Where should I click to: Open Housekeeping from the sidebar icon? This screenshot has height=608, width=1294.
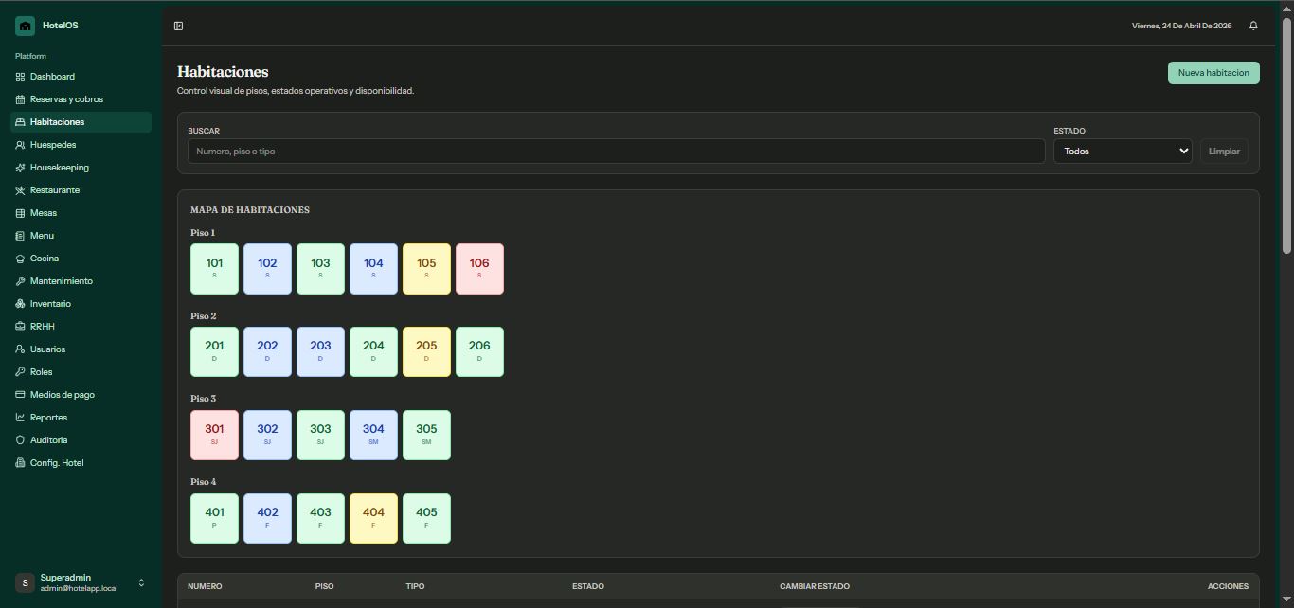[x=20, y=168]
